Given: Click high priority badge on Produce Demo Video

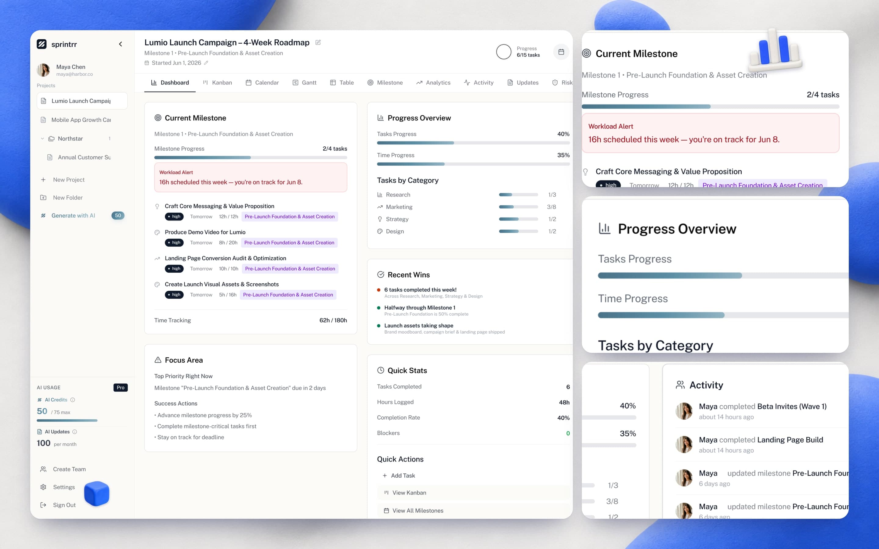Looking at the screenshot, I should click(x=174, y=242).
